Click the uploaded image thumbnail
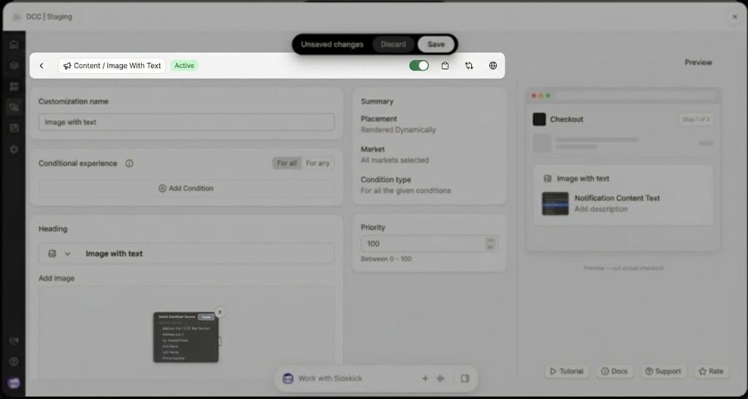Image resolution: width=748 pixels, height=399 pixels. pyautogui.click(x=186, y=338)
